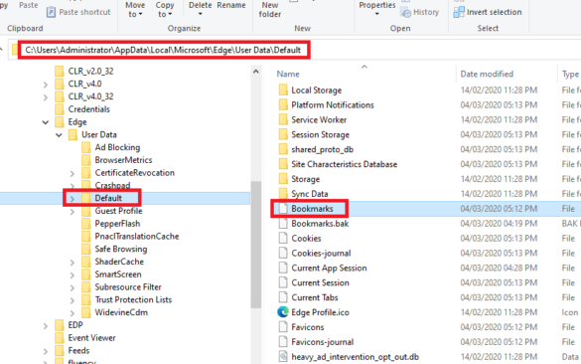Expand the SmartScreen tree node

tap(73, 274)
